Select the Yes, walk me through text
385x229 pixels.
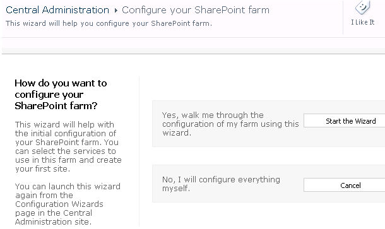click(x=230, y=124)
